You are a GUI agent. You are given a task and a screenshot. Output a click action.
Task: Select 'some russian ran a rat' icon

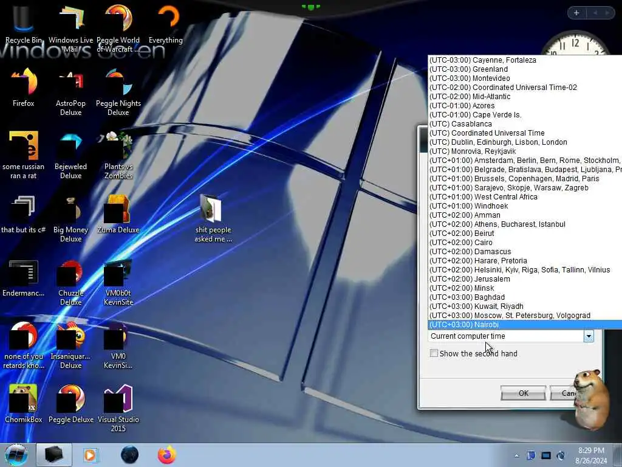click(24, 155)
